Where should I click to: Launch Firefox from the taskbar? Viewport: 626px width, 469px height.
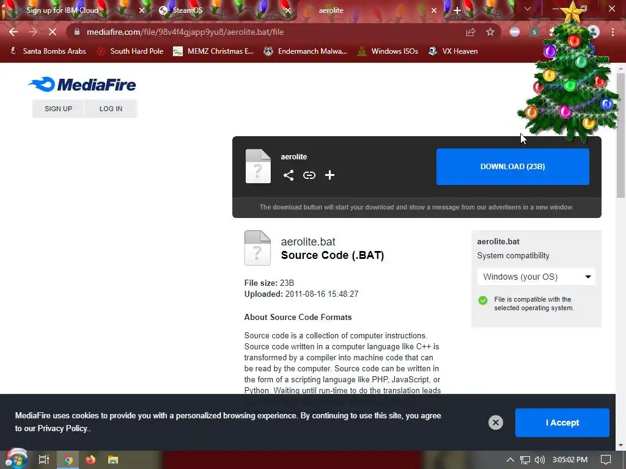coord(90,460)
